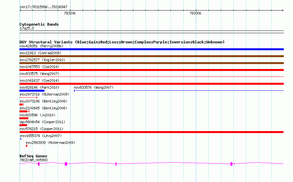Click the Cytogenetic Bands track title
The image size is (293, 182).
pos(39,24)
